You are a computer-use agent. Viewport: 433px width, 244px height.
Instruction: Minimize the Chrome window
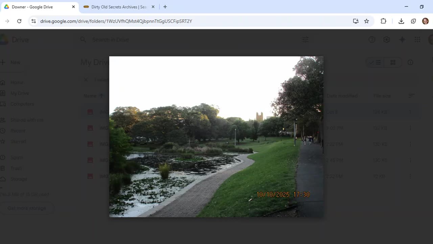pyautogui.click(x=406, y=7)
